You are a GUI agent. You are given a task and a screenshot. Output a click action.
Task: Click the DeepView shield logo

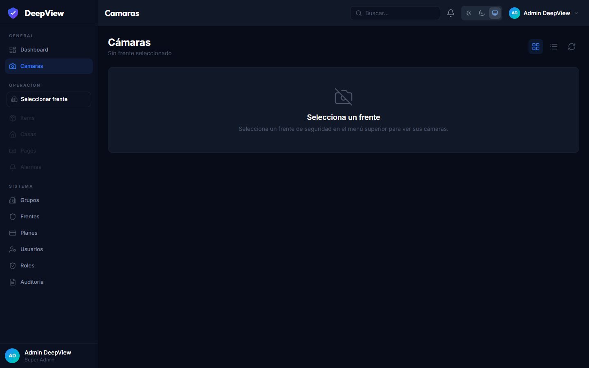pos(13,13)
